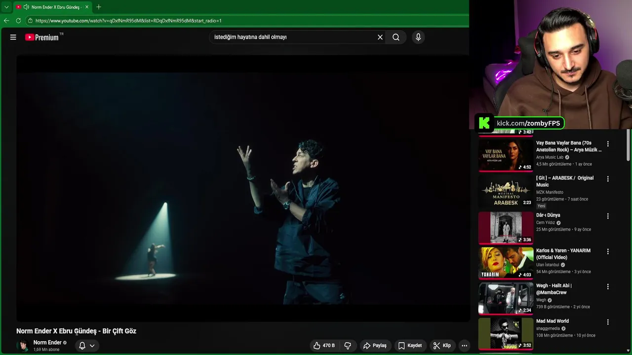
Task: Dislike the video
Action: [348, 346]
